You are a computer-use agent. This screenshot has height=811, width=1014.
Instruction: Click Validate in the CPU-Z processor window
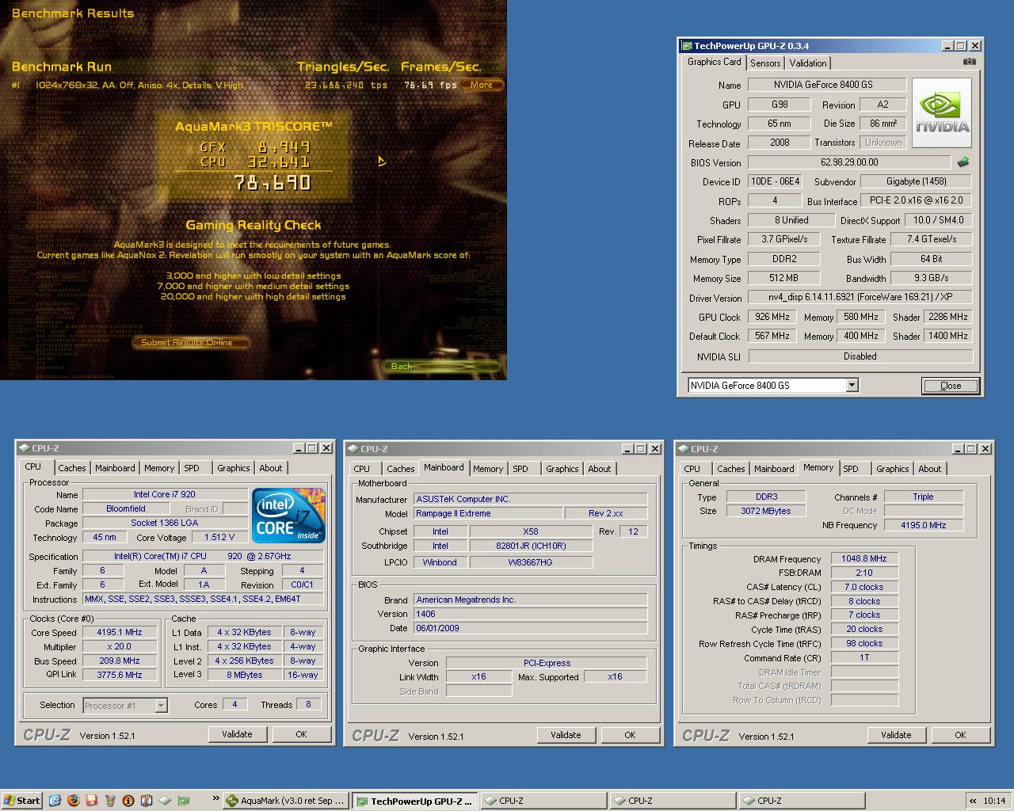(x=237, y=734)
